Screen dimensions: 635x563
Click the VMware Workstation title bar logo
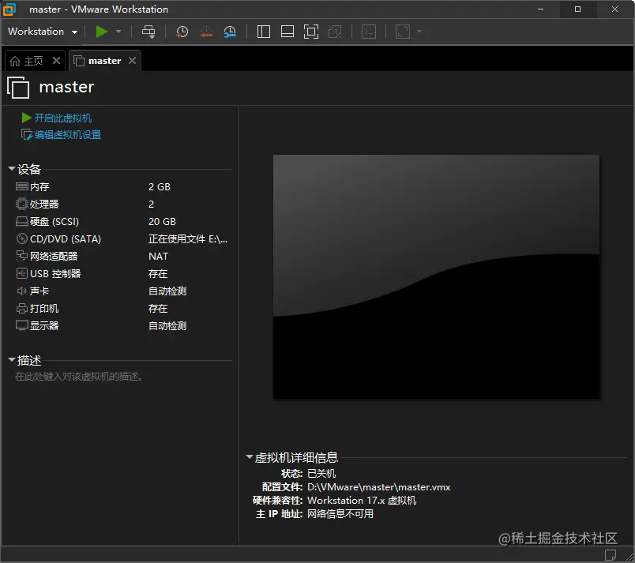(x=9, y=9)
